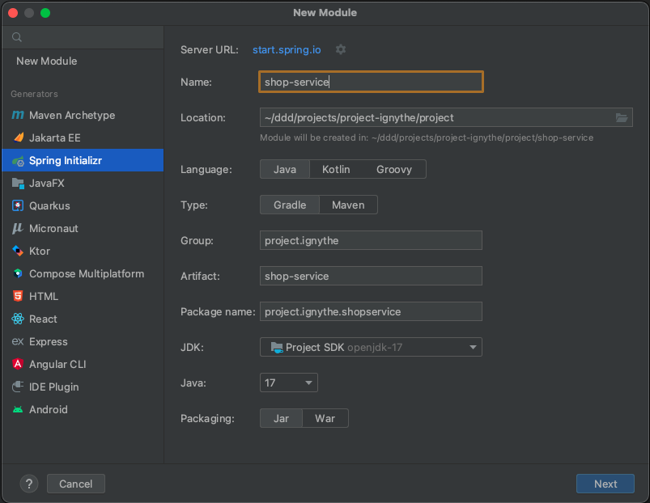Click the Quarkus icon in generators

coord(18,205)
